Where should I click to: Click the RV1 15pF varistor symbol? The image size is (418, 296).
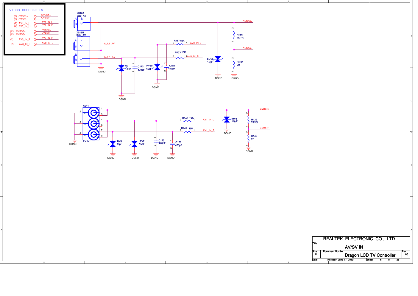pyautogui.click(x=121, y=69)
